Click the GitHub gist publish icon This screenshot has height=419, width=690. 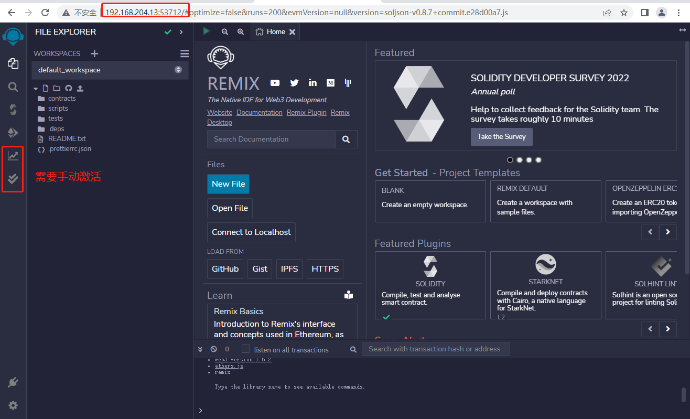(69, 88)
